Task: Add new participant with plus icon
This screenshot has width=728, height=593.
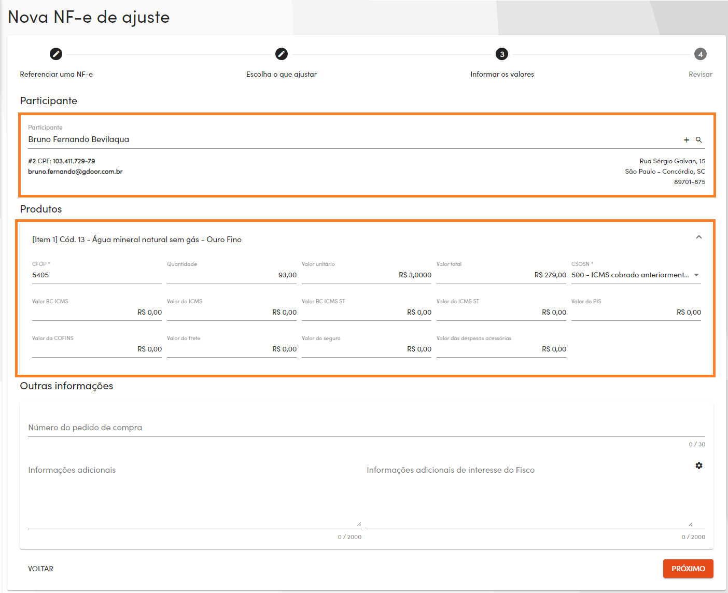Action: click(x=687, y=140)
